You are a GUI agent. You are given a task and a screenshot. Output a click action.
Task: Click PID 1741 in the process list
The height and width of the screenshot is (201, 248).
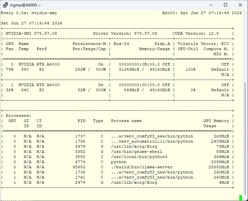click(80, 177)
